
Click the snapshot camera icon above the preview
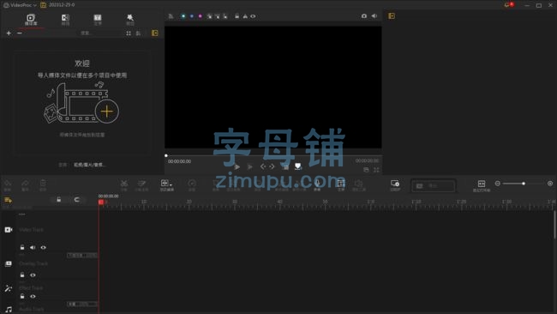coord(363,16)
